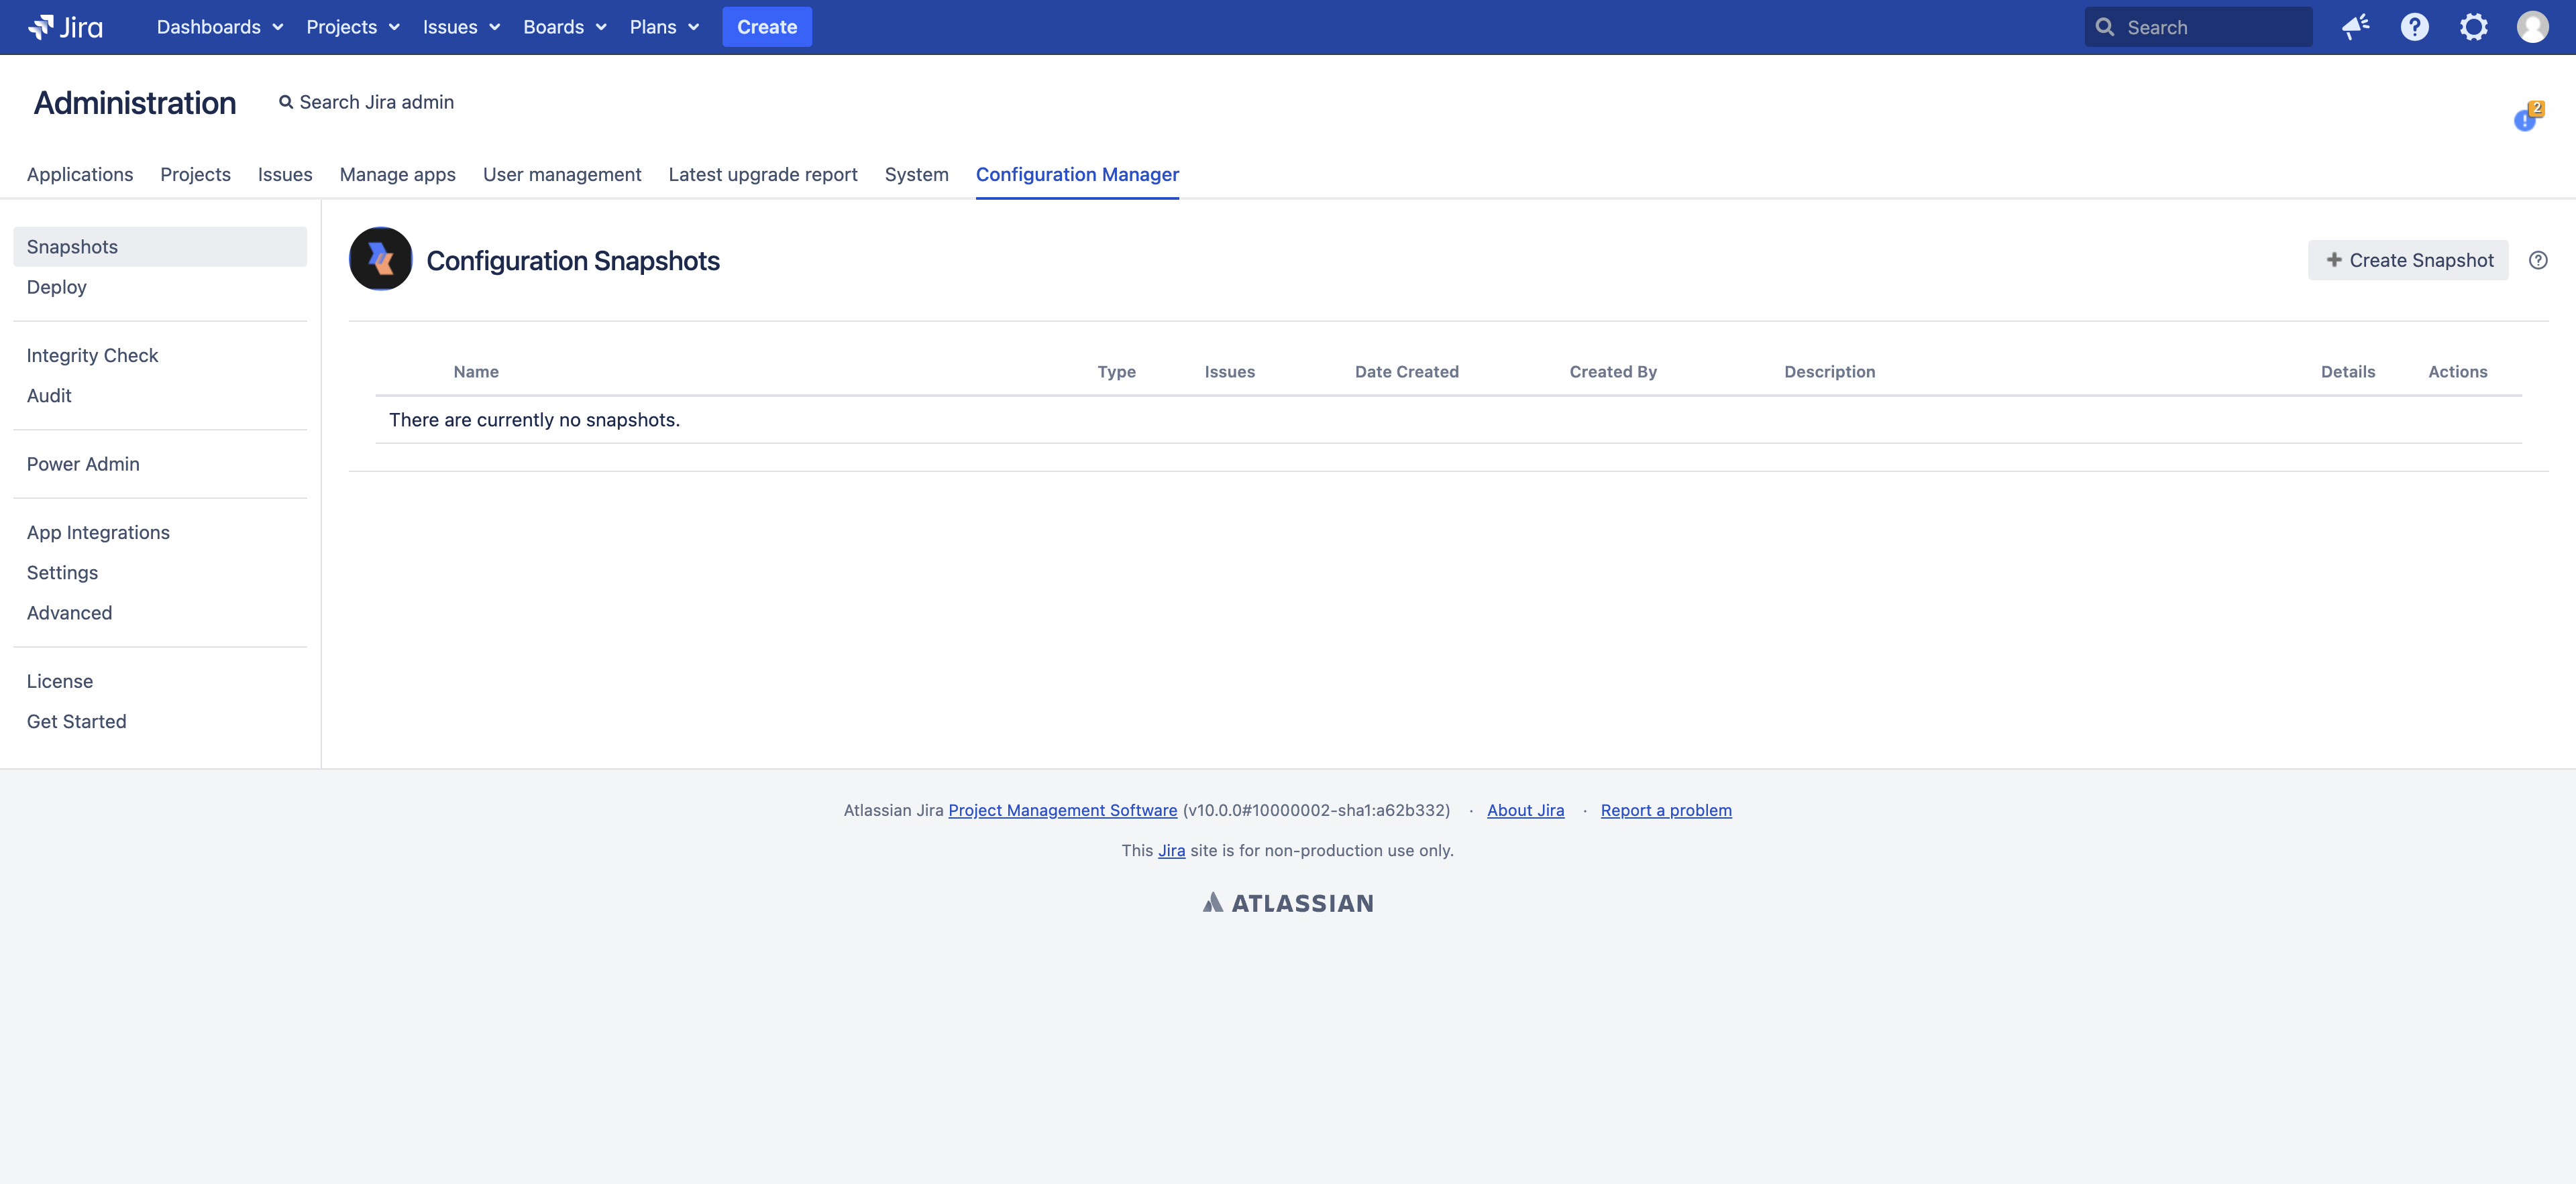Click the Configuration Snapshots heading
The image size is (2576, 1184).
point(573,261)
